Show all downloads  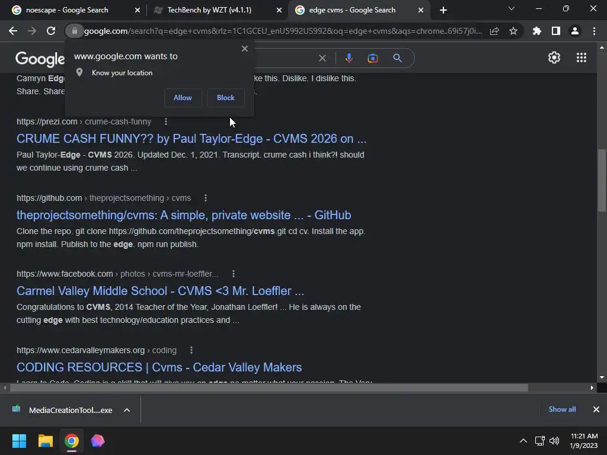pos(562,409)
